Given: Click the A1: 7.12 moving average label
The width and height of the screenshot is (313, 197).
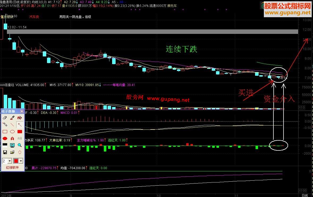Looking at the screenshot, I should 54,2.
